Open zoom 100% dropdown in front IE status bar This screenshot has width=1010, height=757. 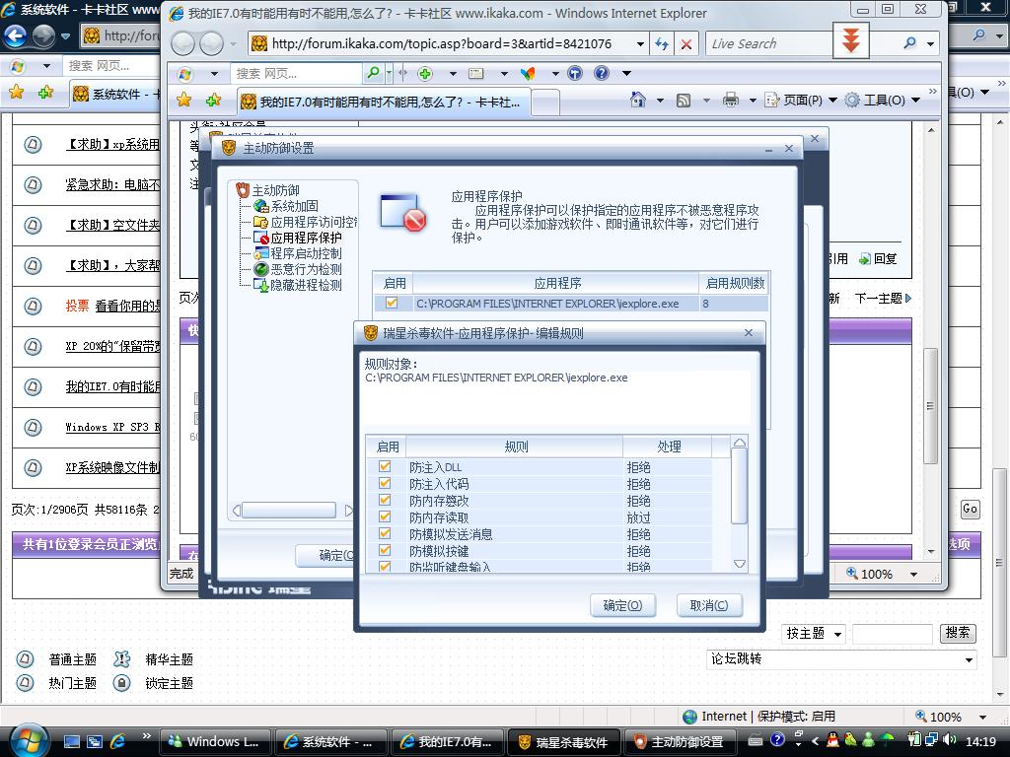pyautogui.click(x=912, y=574)
